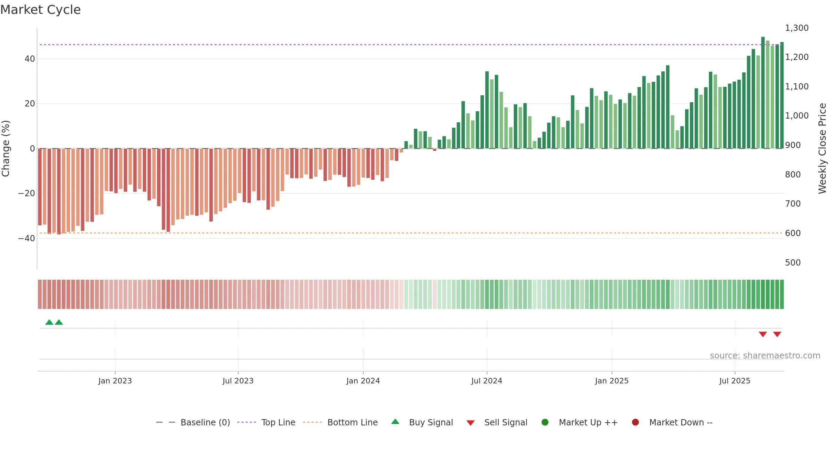Click the brightest green heatmap cell at far right
This screenshot has width=832, height=468.
782,294
